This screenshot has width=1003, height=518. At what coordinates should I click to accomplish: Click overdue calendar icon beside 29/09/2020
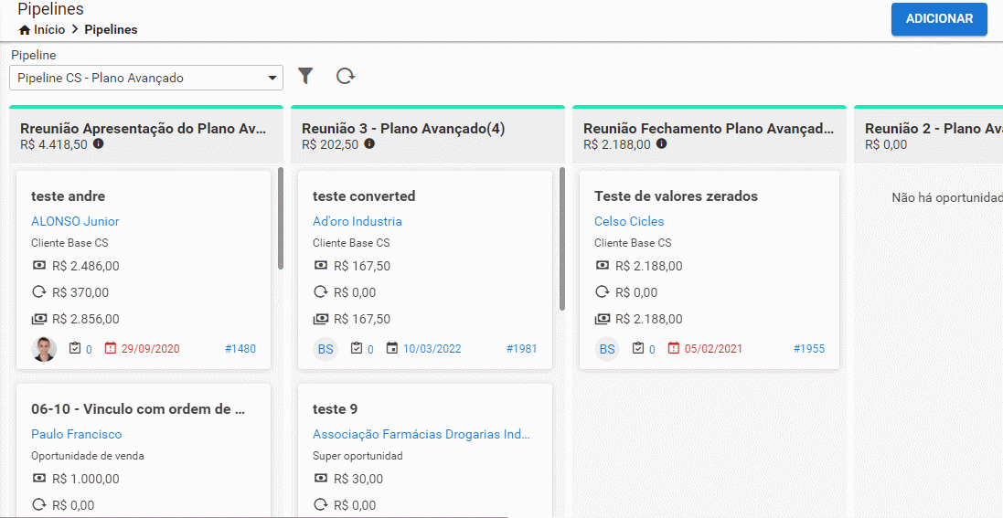click(110, 349)
